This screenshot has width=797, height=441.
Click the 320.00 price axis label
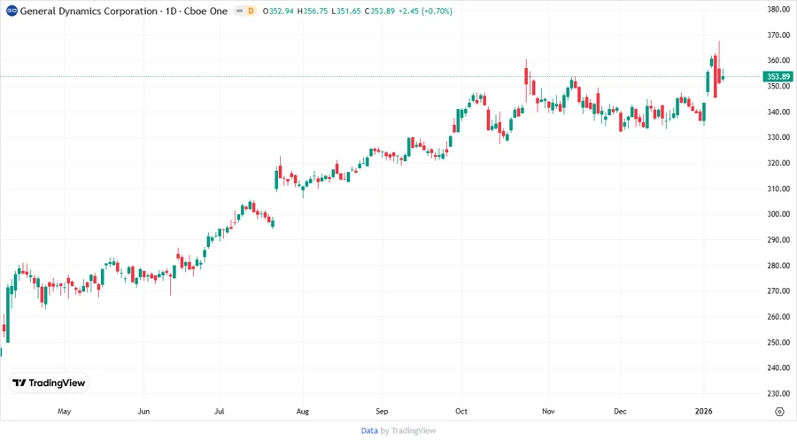point(778,163)
